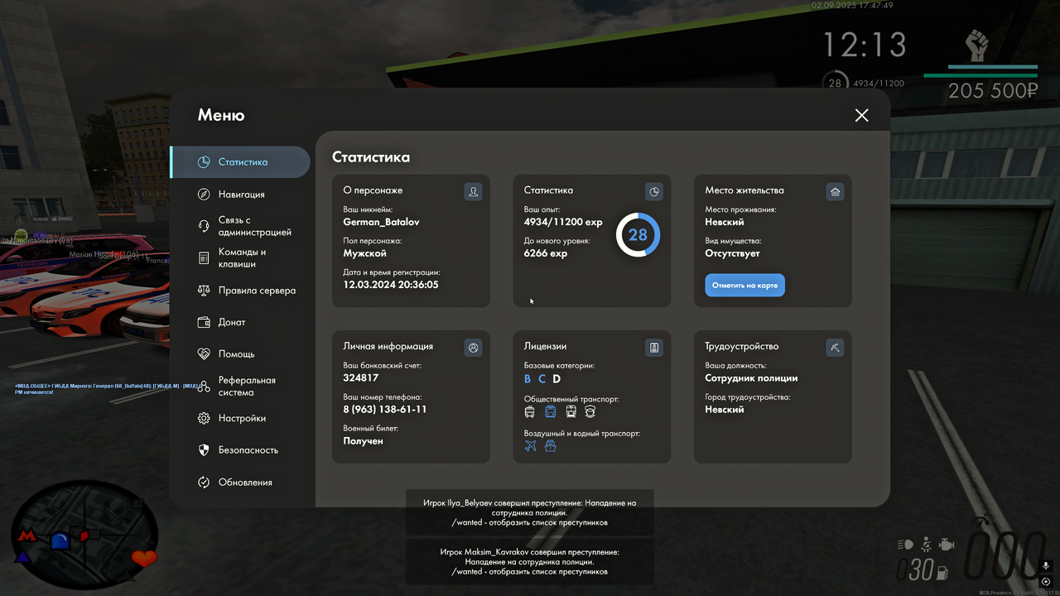This screenshot has height=596, width=1060.
Task: Click the category C license letter
Action: tap(542, 379)
